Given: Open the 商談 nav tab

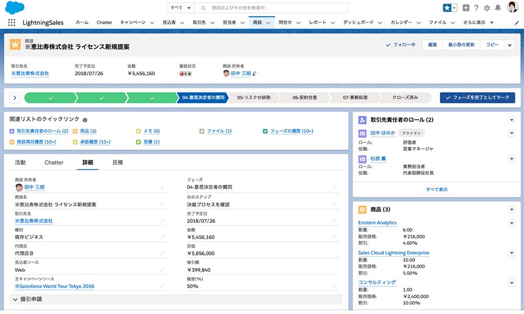Looking at the screenshot, I should 261,23.
